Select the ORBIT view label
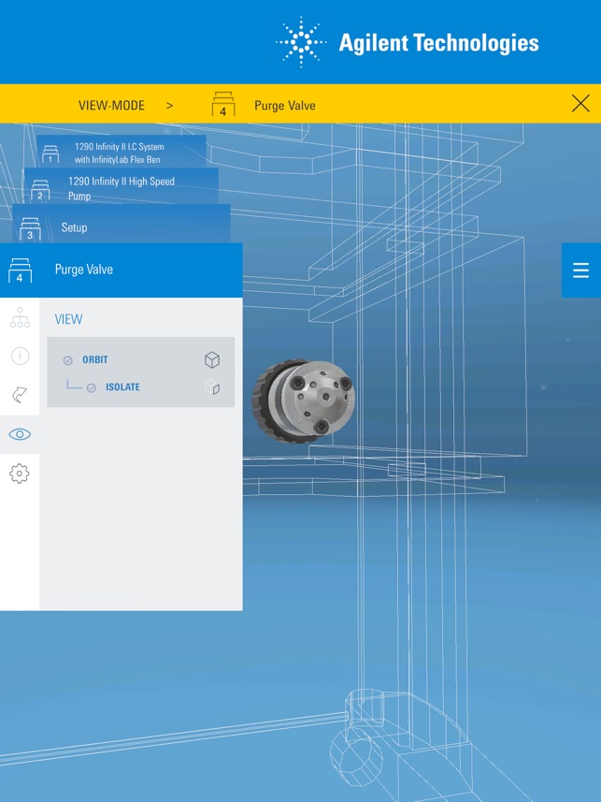The width and height of the screenshot is (601, 802). click(95, 359)
